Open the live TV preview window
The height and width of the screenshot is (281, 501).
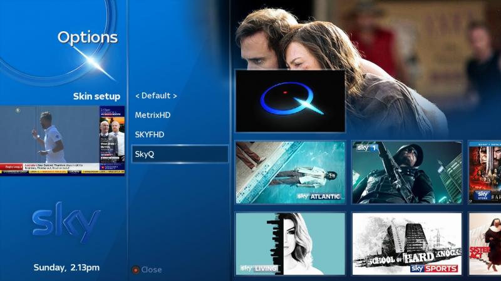(x=62, y=140)
